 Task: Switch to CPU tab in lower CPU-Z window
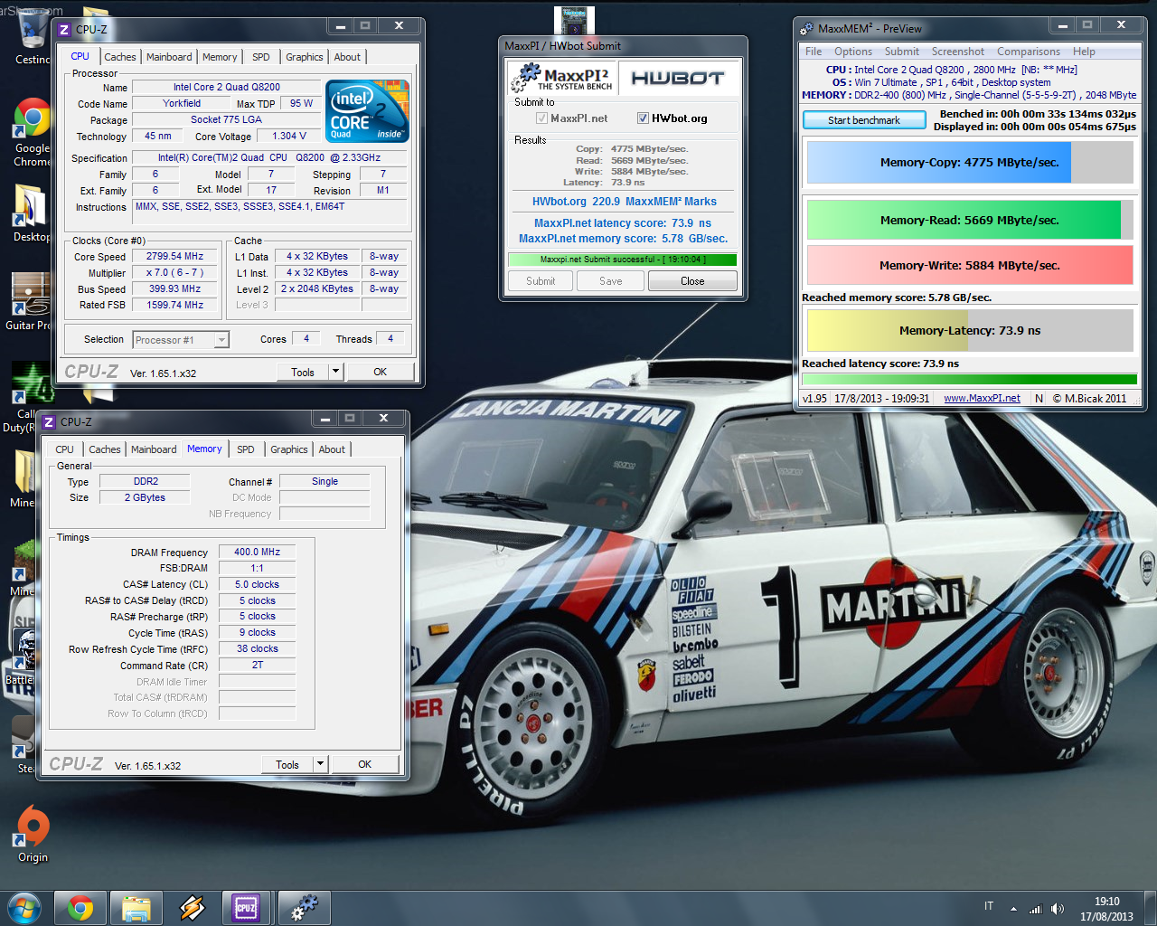coord(64,449)
